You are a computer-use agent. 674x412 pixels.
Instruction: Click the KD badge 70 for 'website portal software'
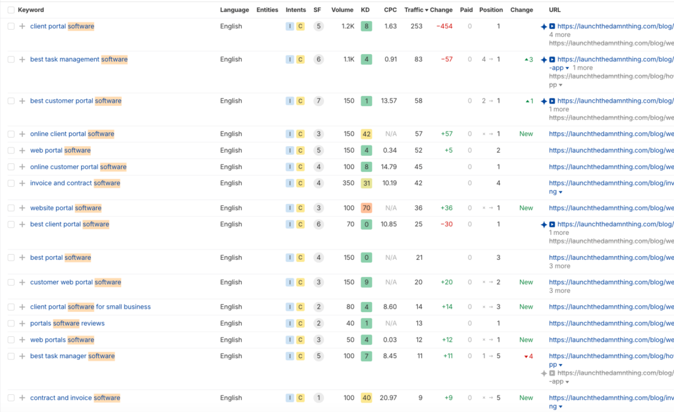pos(366,208)
